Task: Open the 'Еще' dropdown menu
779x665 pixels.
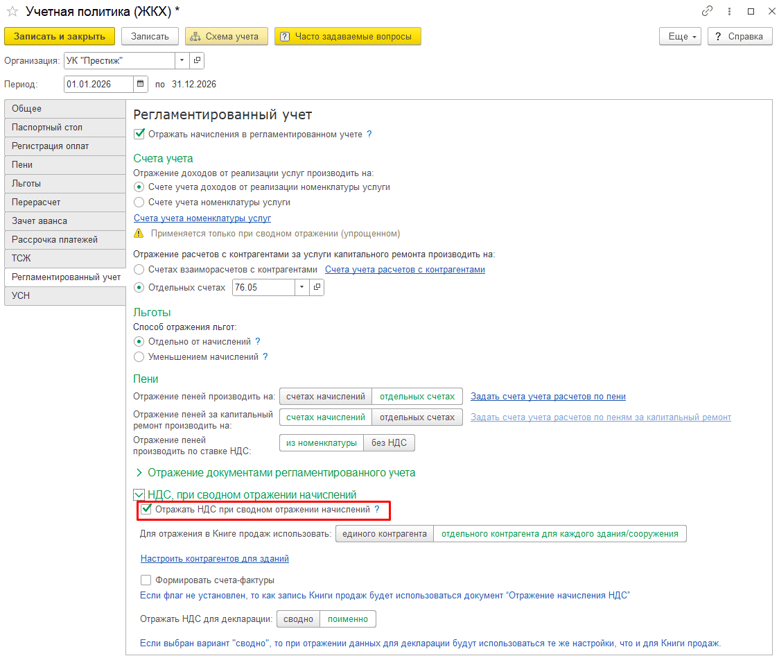Action: pos(680,37)
